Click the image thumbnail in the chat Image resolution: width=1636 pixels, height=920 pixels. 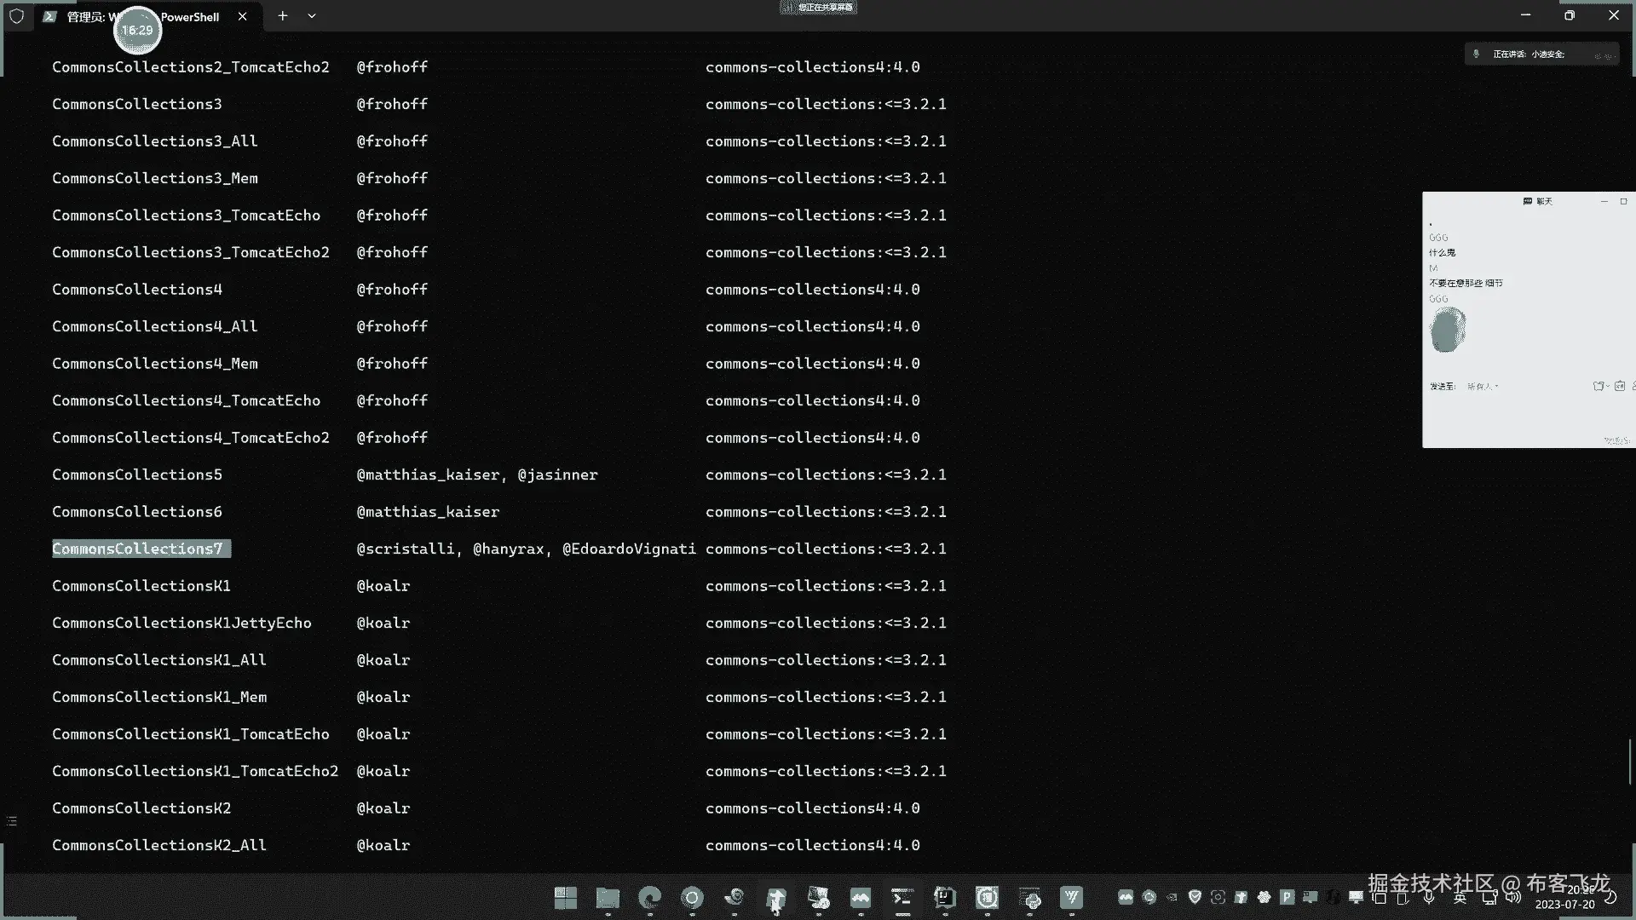coord(1447,330)
